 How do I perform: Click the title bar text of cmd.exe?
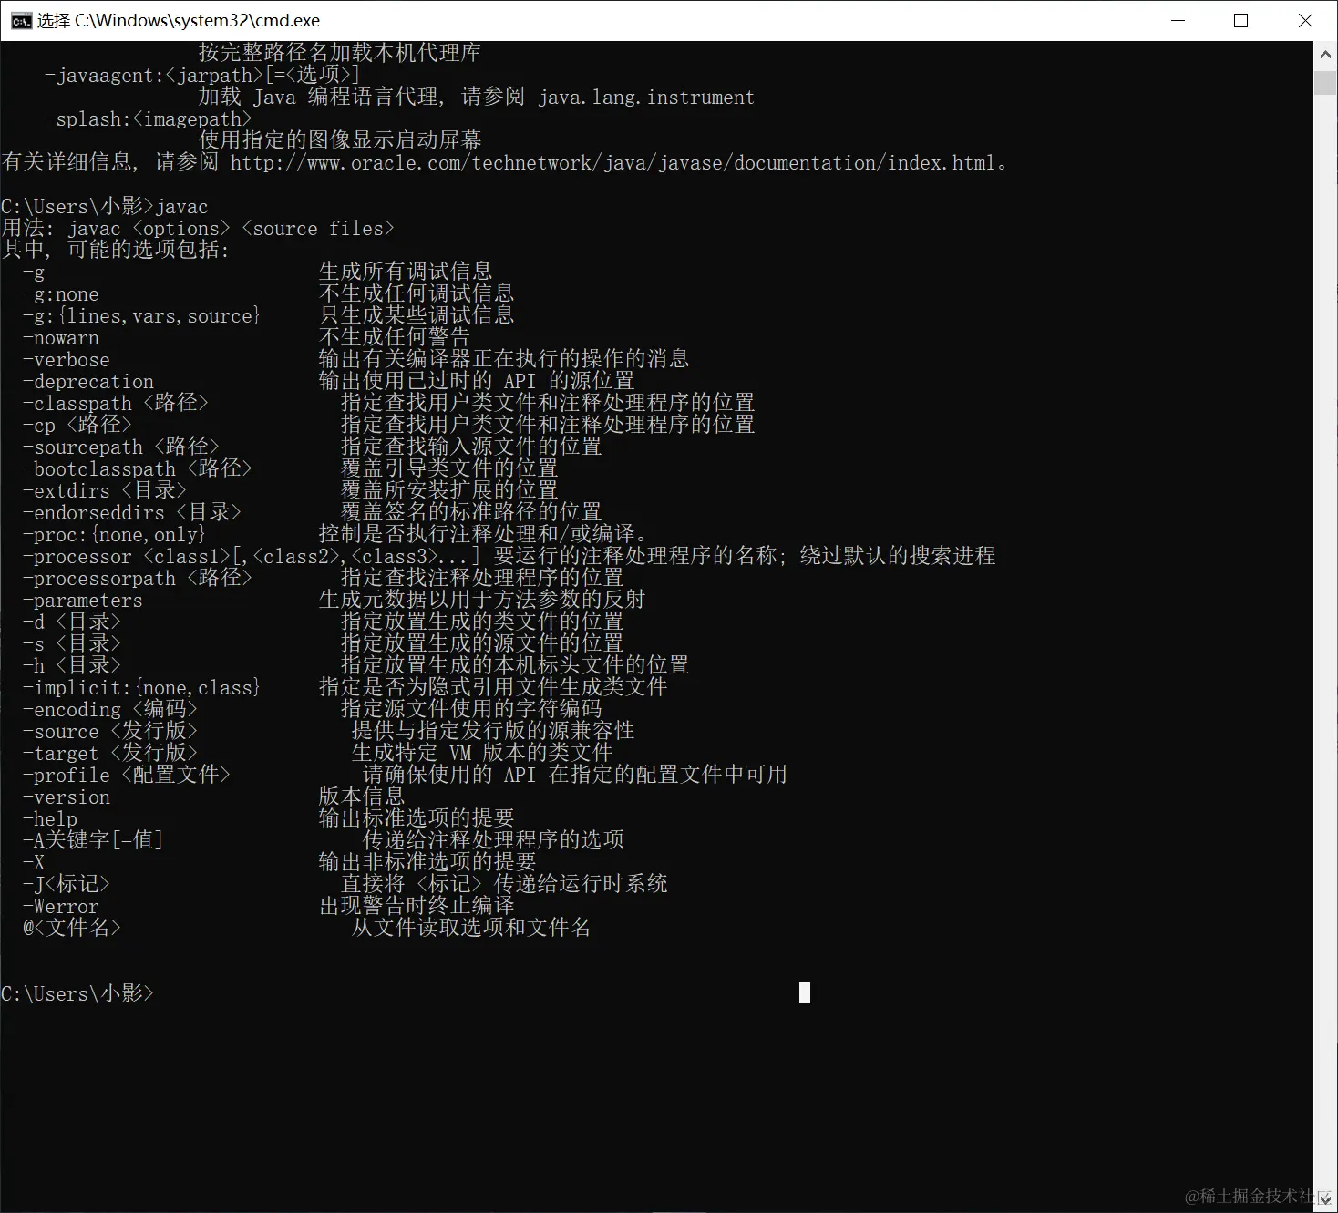pyautogui.click(x=178, y=19)
